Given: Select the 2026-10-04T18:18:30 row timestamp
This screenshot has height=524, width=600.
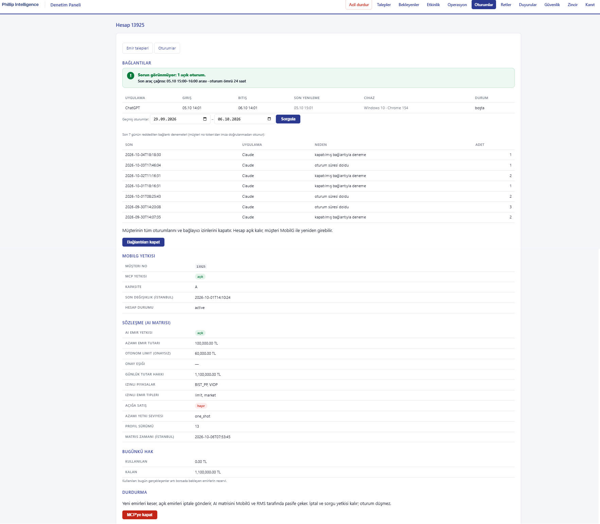Looking at the screenshot, I should [143, 155].
